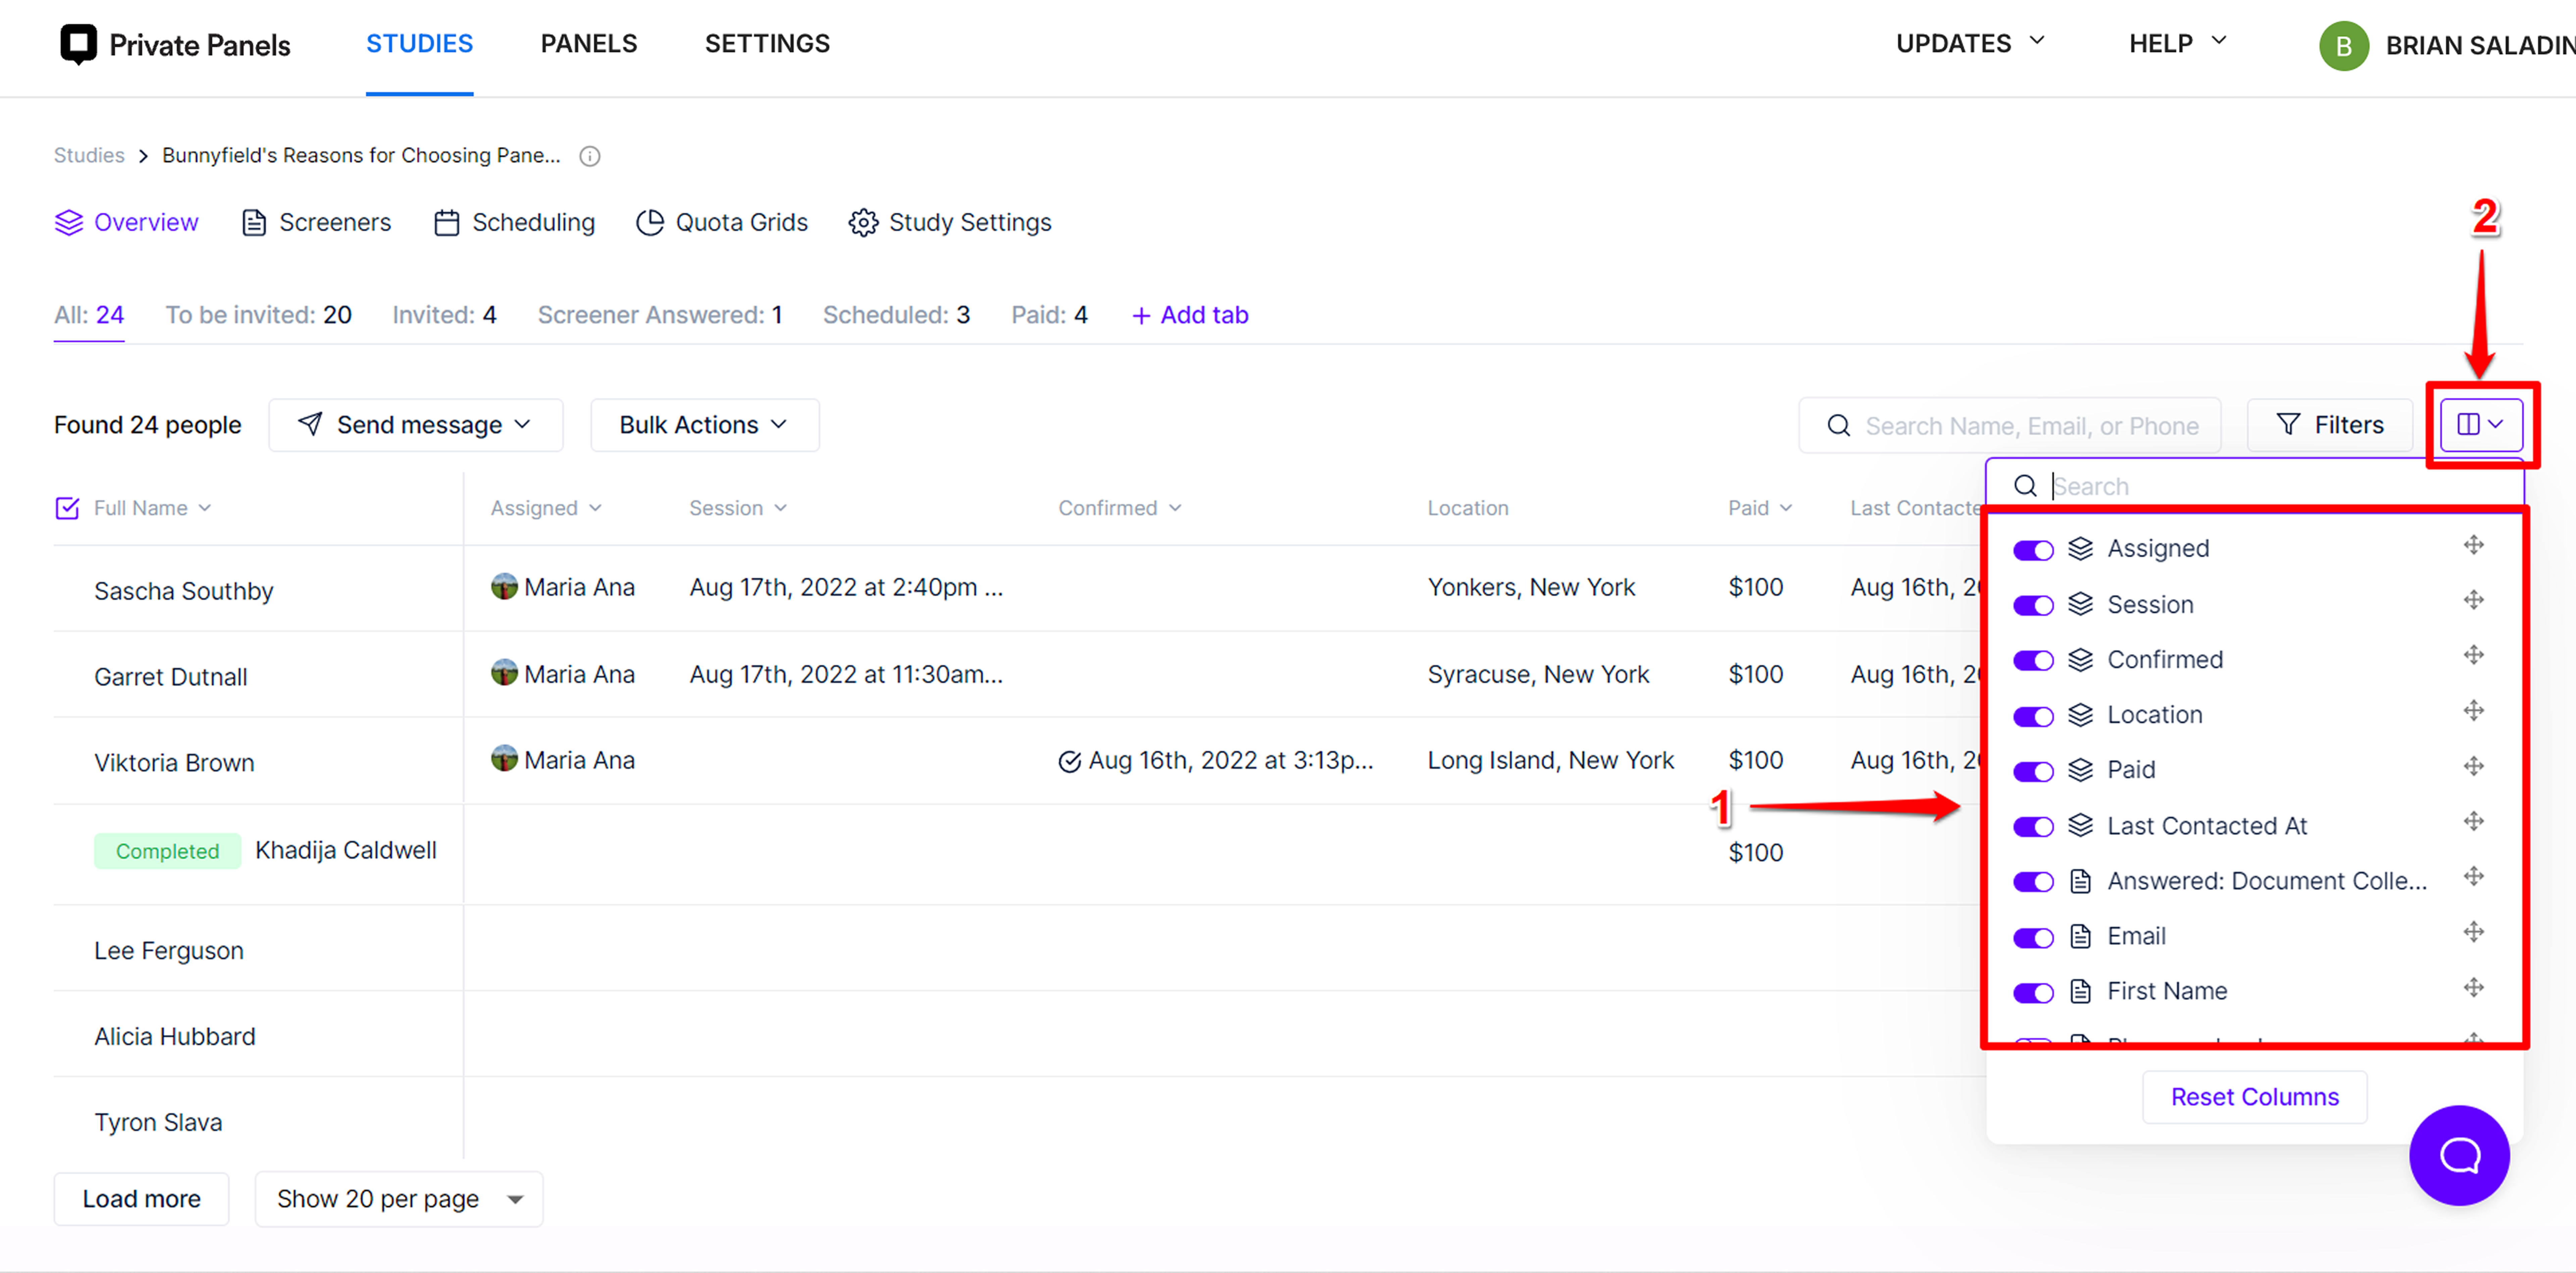This screenshot has height=1273, width=2576.
Task: Click the Quota Grids pie chart icon
Action: [x=650, y=223]
